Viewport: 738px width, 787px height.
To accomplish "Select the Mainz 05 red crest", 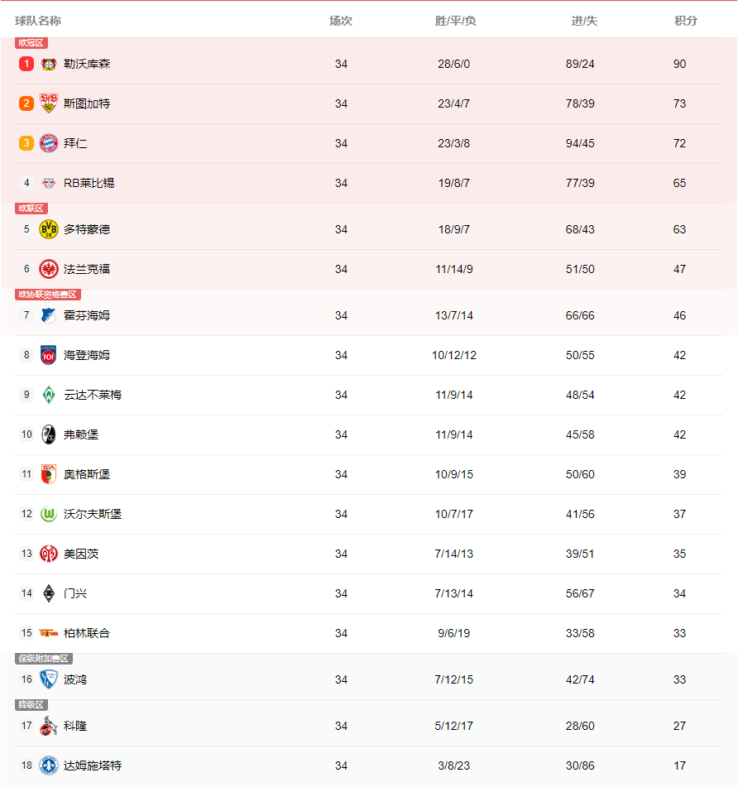I will [x=49, y=554].
